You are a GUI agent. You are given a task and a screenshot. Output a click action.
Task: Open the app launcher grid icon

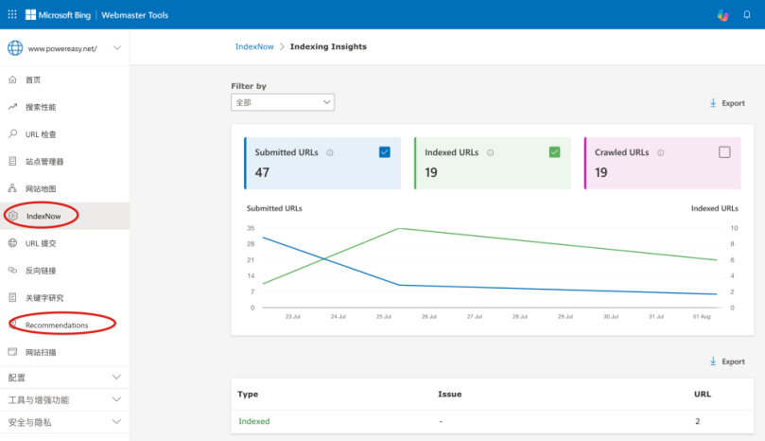tap(12, 14)
